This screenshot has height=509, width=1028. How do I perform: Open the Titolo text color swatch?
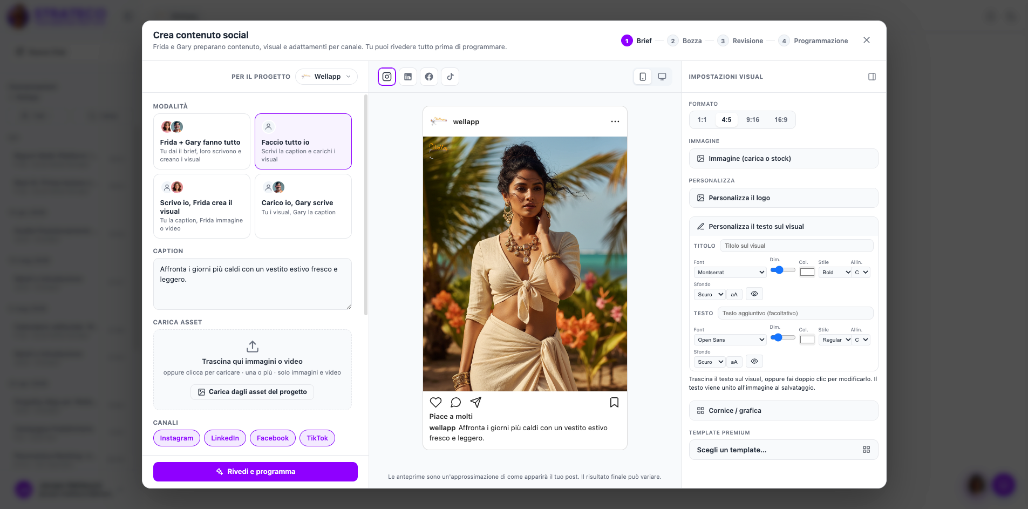[807, 272]
